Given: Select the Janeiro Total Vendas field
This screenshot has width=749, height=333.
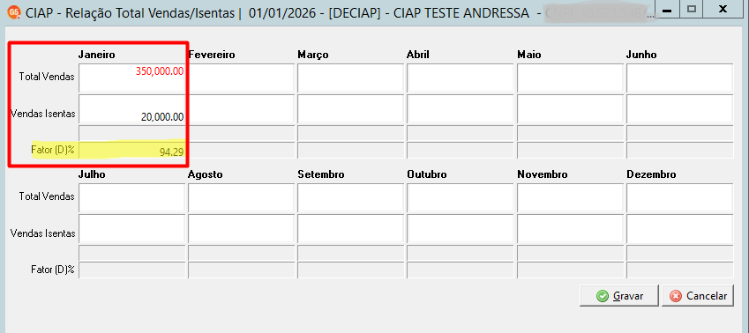Looking at the screenshot, I should tap(131, 78).
